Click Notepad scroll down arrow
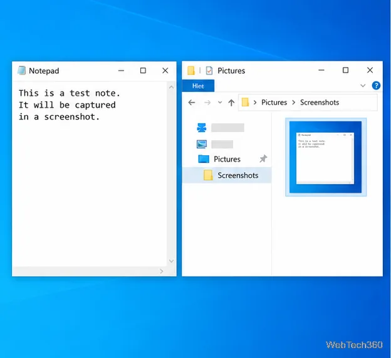 click(171, 261)
